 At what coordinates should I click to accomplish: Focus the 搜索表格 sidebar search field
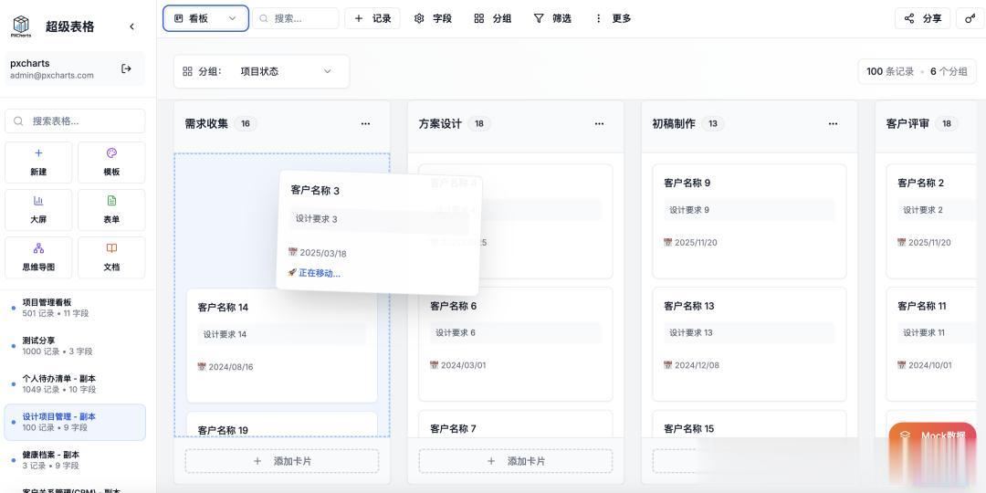[75, 121]
